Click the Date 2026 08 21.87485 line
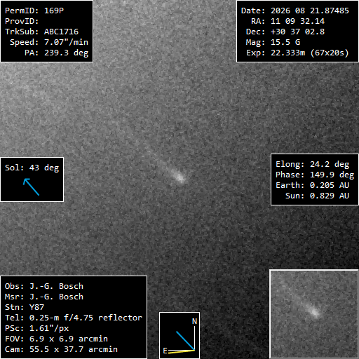359x359 pixels. pos(295,11)
